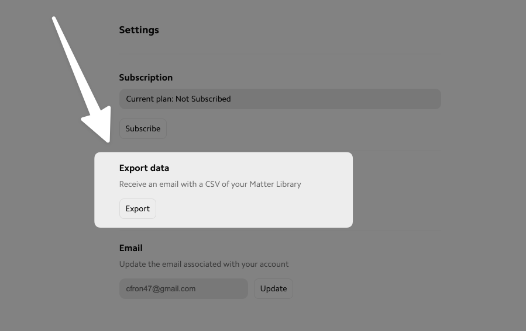Click the Settings page heading

139,30
